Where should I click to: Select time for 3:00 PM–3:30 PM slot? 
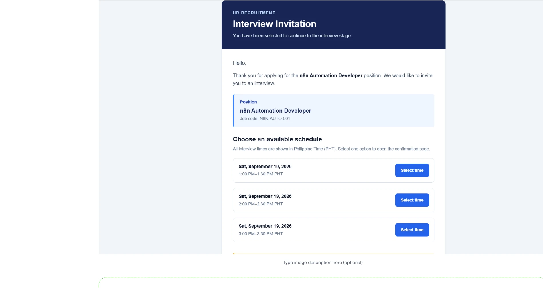click(x=412, y=230)
